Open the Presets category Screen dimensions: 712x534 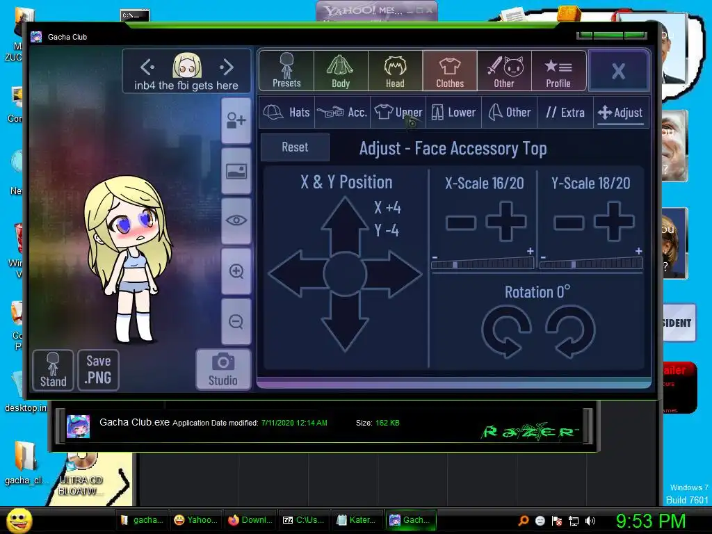pyautogui.click(x=286, y=70)
